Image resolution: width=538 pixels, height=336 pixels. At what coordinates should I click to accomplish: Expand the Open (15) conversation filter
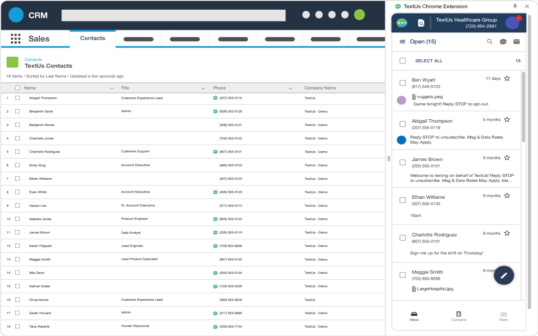(x=419, y=42)
